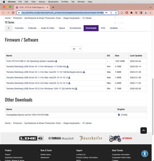Click Corporate Information footer link
Screen dimensions: 154x161
pyautogui.click(x=121, y=154)
